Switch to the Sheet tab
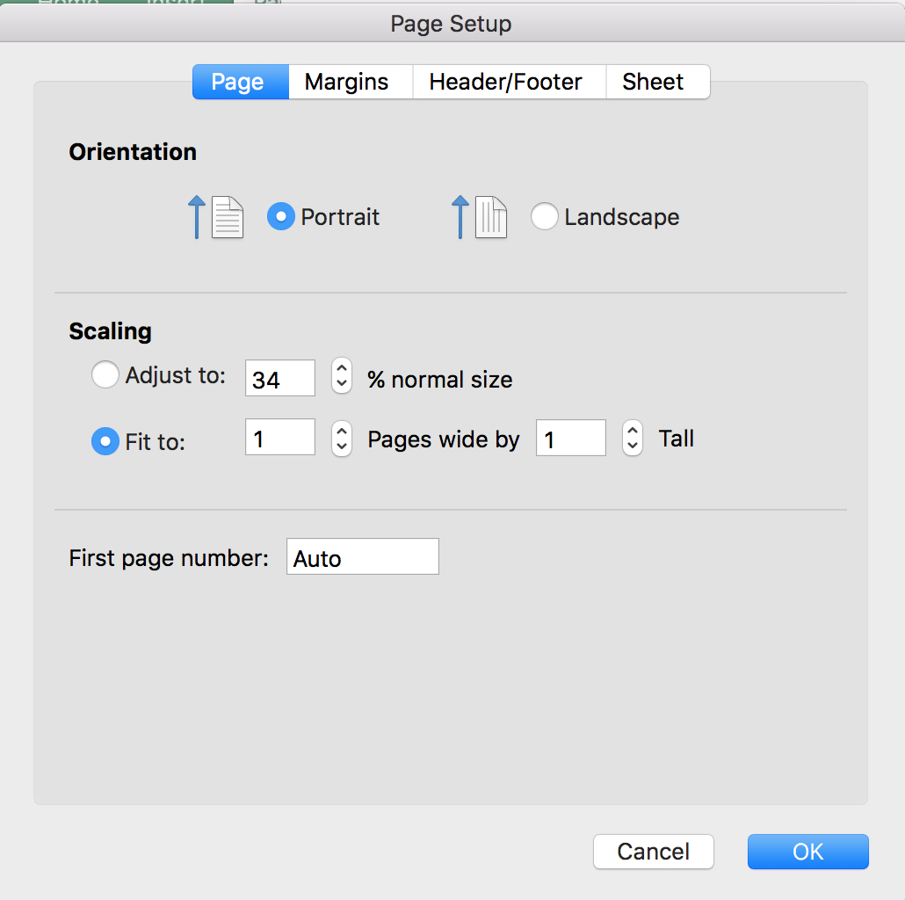This screenshot has width=905, height=900. point(653,81)
